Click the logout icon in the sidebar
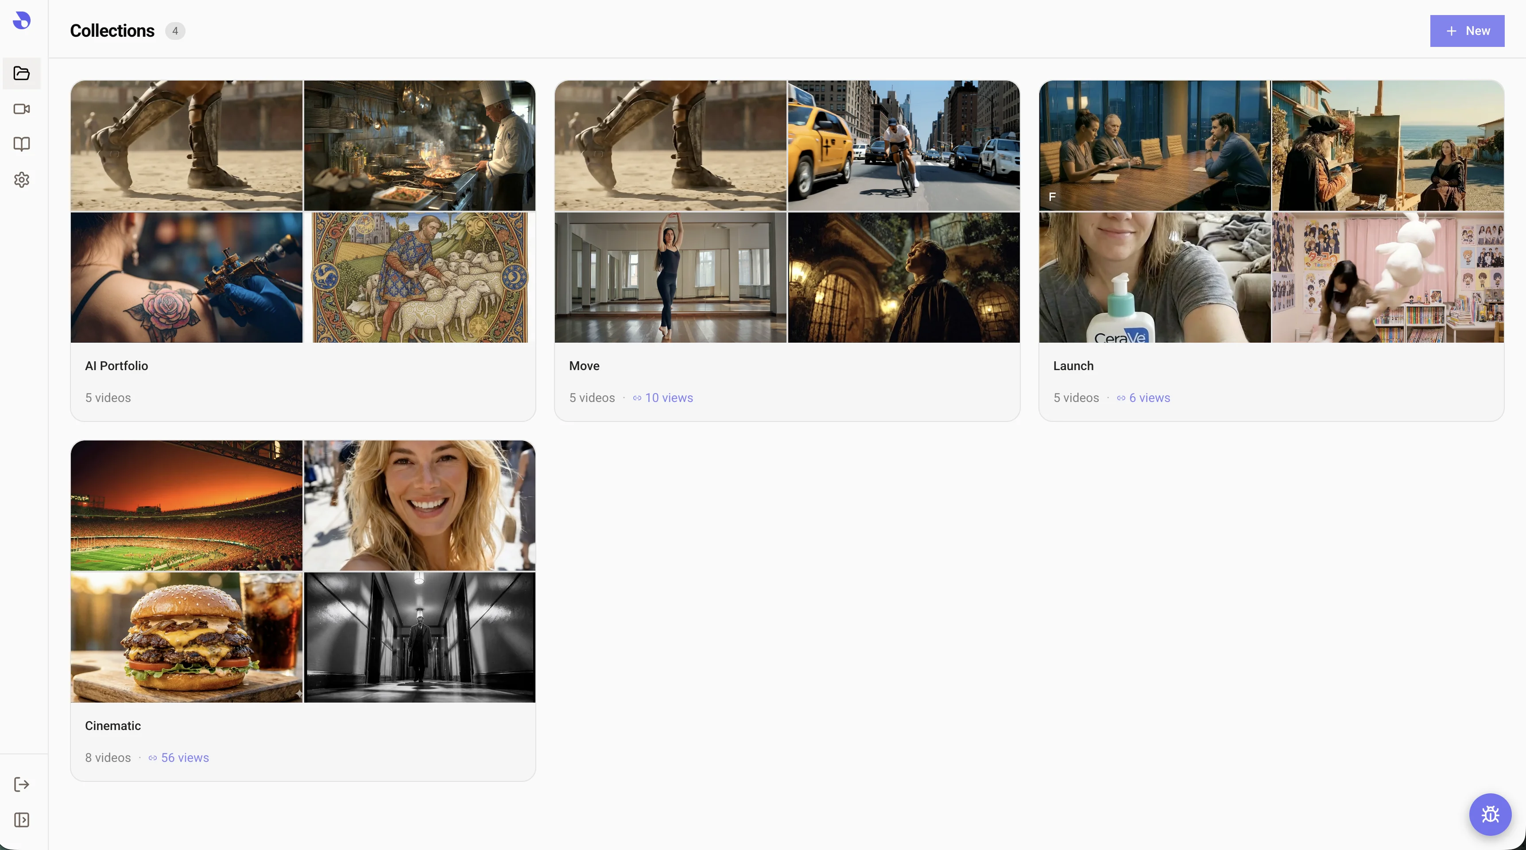Screen dimensions: 1526x850 coord(22,784)
